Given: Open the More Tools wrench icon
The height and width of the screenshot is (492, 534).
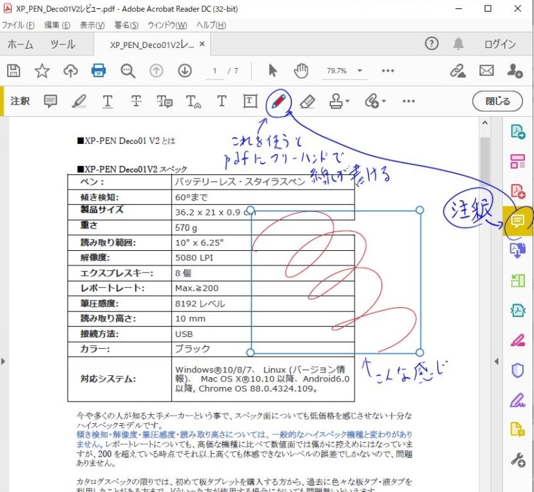Looking at the screenshot, I should point(517,459).
